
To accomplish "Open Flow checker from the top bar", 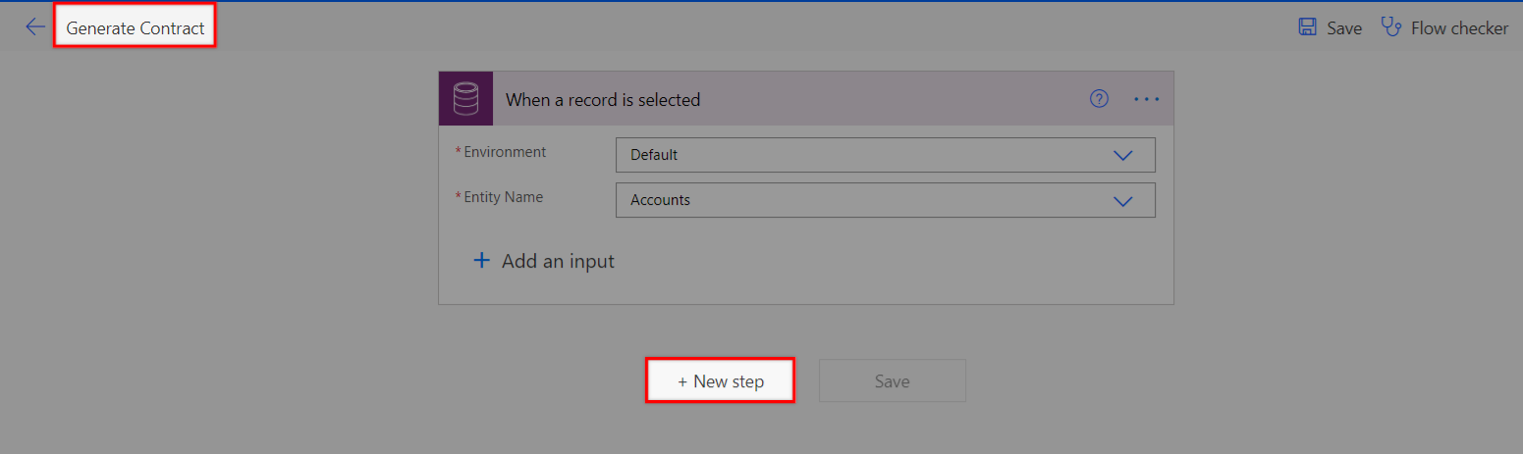I will tap(1458, 28).
